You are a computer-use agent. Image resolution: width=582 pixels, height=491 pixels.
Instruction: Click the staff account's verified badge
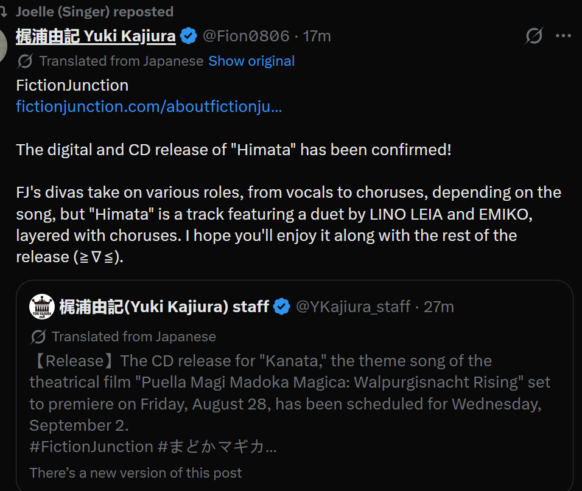pyautogui.click(x=282, y=307)
